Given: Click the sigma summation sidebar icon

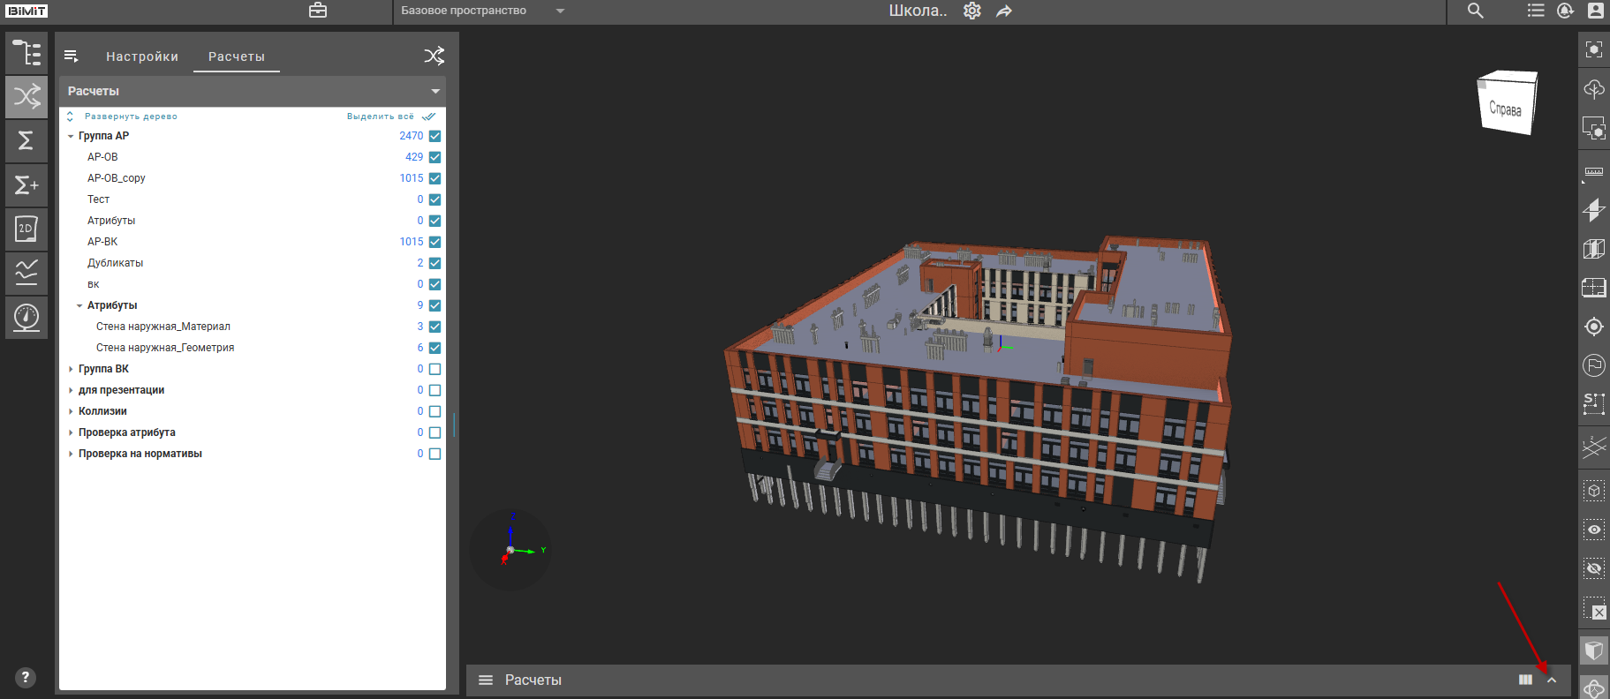Looking at the screenshot, I should (x=26, y=141).
